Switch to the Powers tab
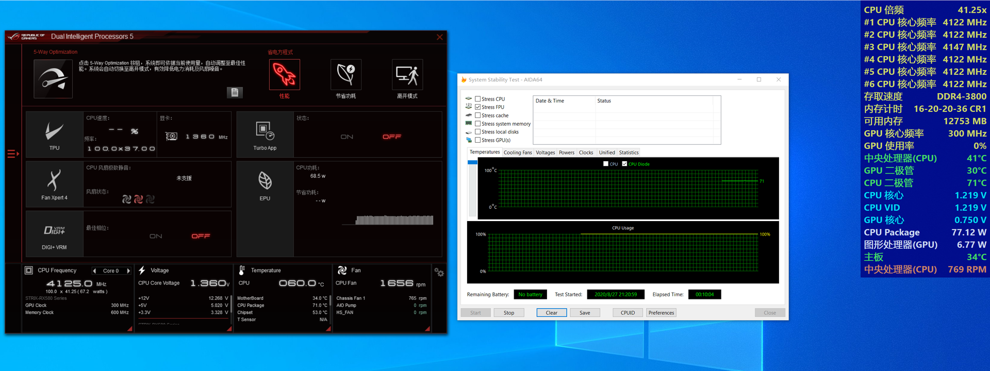This screenshot has width=990, height=371. pyautogui.click(x=566, y=153)
